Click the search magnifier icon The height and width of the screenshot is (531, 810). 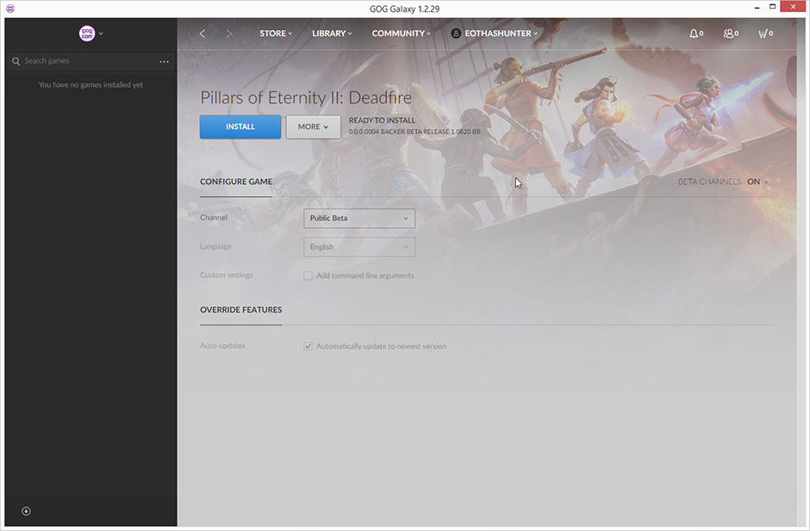coord(16,61)
